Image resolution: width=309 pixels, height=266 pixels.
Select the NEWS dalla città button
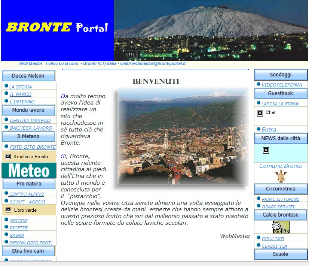click(281, 139)
